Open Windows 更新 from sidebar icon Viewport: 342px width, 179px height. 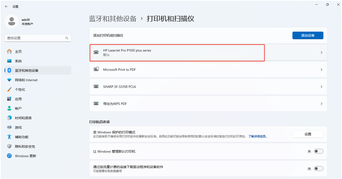click(x=9, y=156)
